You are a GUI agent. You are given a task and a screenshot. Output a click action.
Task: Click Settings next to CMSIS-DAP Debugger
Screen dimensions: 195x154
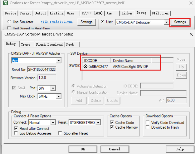click(x=180, y=22)
